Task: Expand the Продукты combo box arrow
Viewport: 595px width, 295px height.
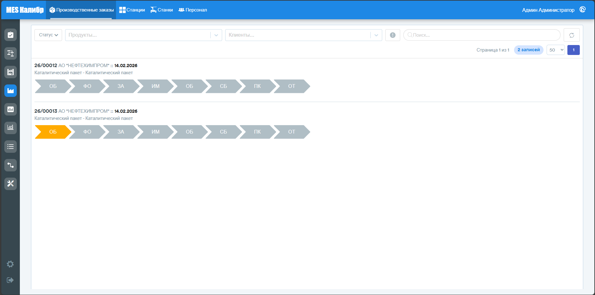Action: (x=216, y=35)
